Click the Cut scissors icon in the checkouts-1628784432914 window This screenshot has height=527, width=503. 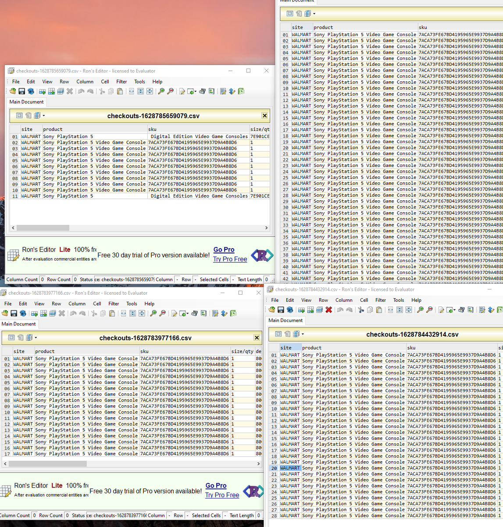[x=361, y=310]
